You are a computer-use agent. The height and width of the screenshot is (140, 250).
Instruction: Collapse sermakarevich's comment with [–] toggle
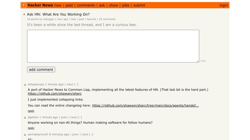tap(91, 134)
